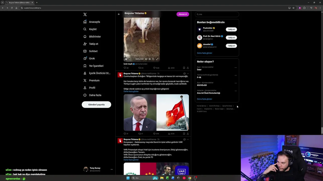The width and height of the screenshot is (323, 181).
Task: Show more suggested accounts
Action: pyautogui.click(x=204, y=53)
